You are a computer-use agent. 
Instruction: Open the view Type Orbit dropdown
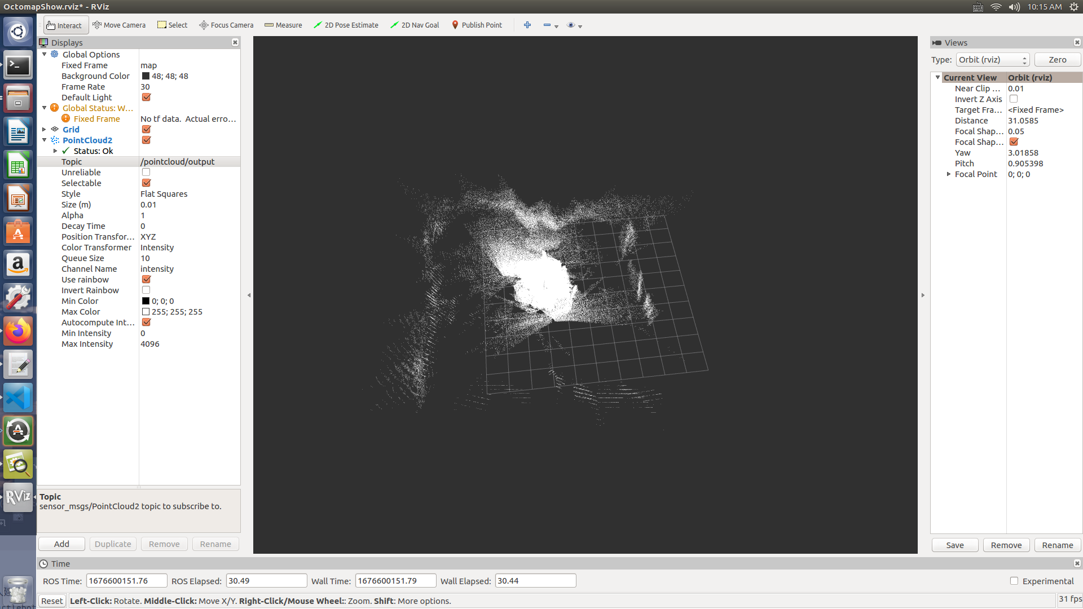[992, 60]
